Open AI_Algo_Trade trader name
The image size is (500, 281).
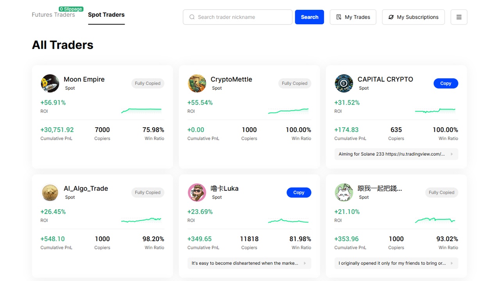pyautogui.click(x=86, y=189)
